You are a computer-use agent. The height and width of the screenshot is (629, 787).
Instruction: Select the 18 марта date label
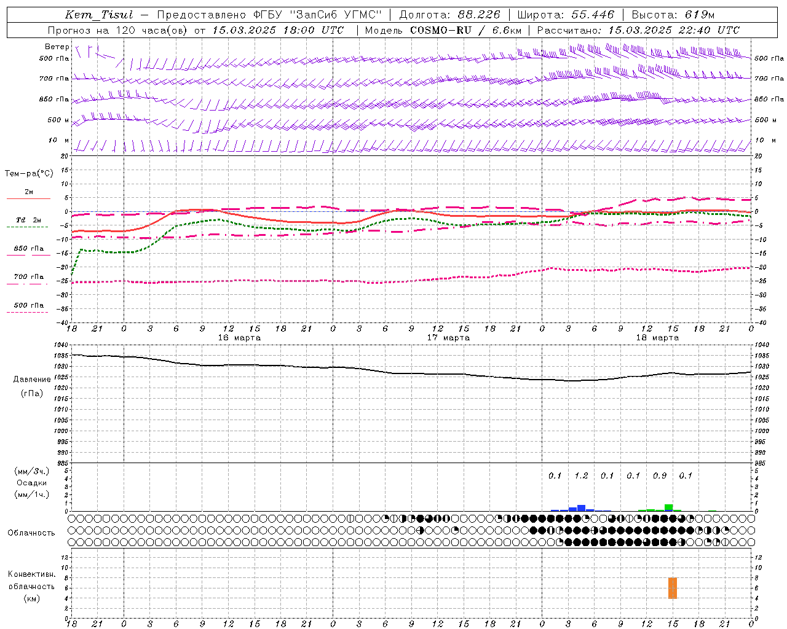pyautogui.click(x=657, y=338)
